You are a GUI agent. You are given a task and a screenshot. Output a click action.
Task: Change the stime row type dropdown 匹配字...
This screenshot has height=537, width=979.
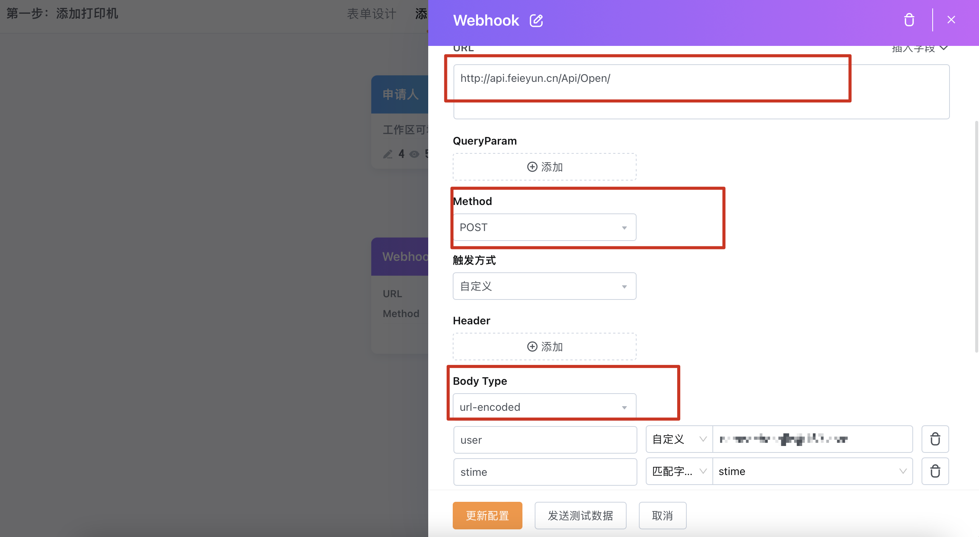(679, 471)
